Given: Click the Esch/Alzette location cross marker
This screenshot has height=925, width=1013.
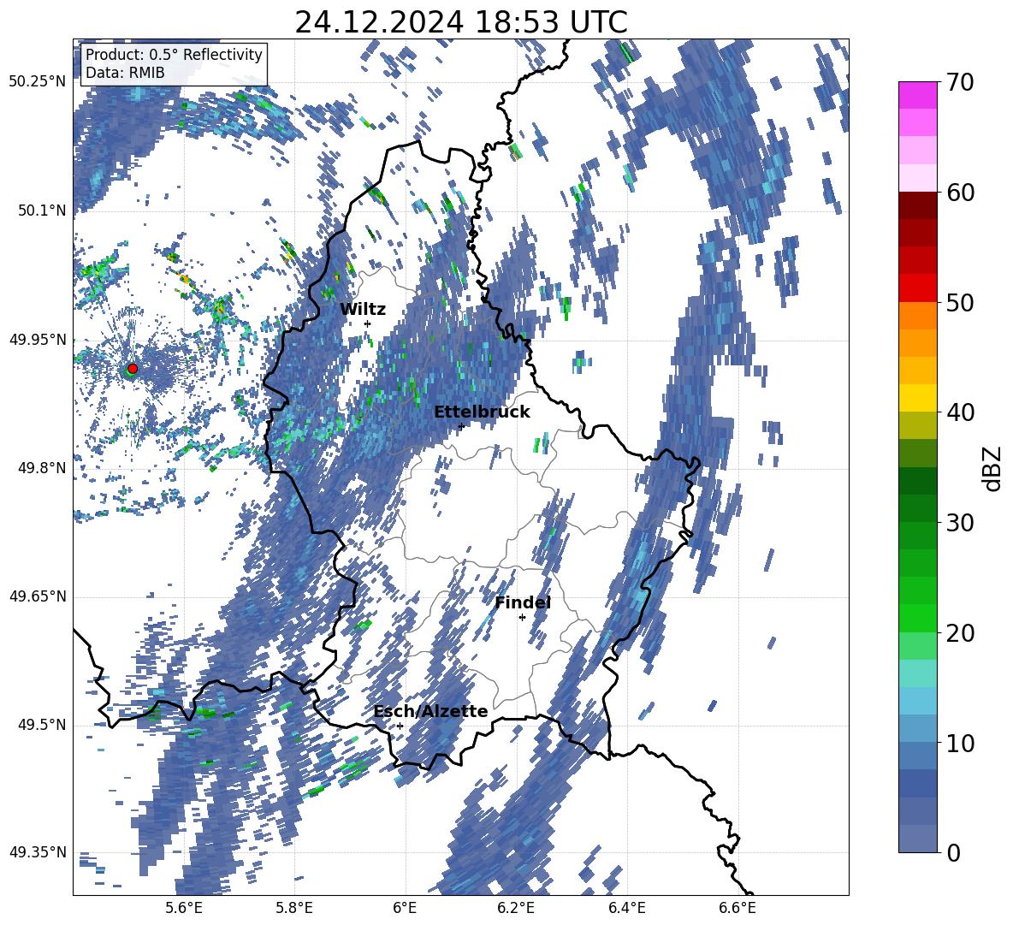Looking at the screenshot, I should [400, 726].
